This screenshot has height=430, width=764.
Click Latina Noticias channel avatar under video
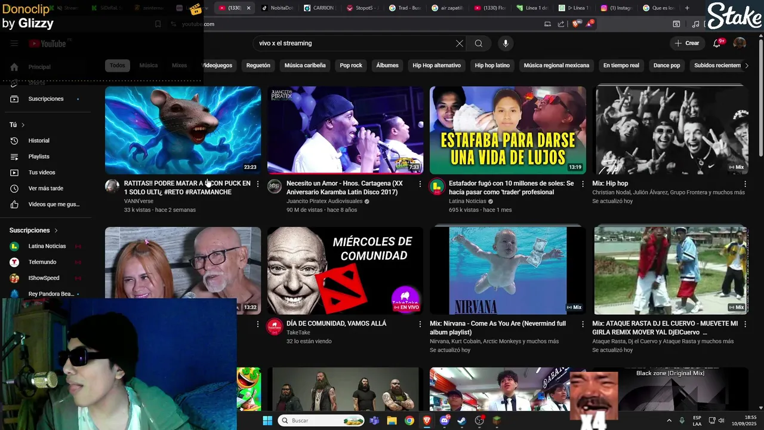(x=437, y=186)
